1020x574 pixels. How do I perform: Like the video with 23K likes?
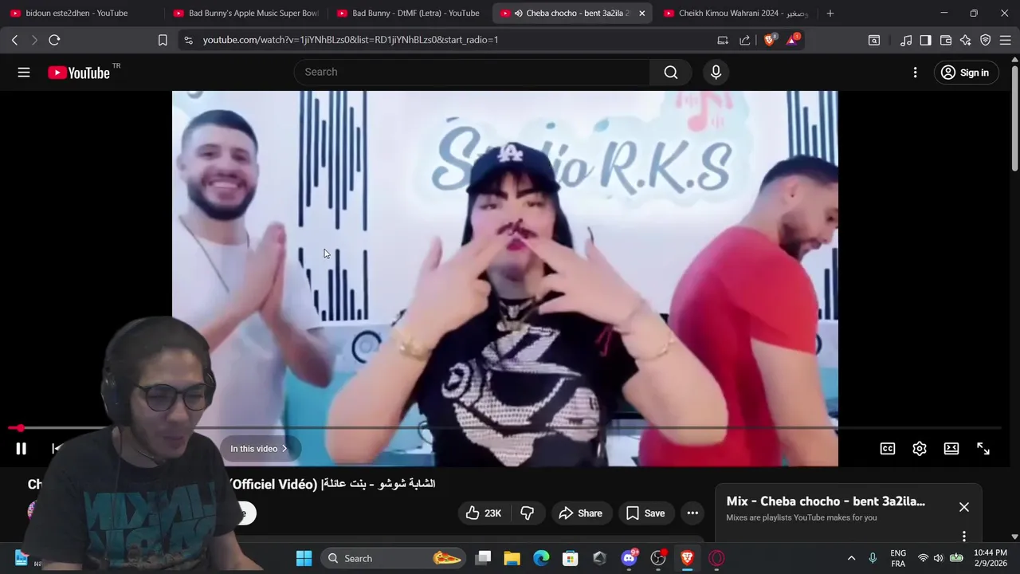(x=483, y=513)
